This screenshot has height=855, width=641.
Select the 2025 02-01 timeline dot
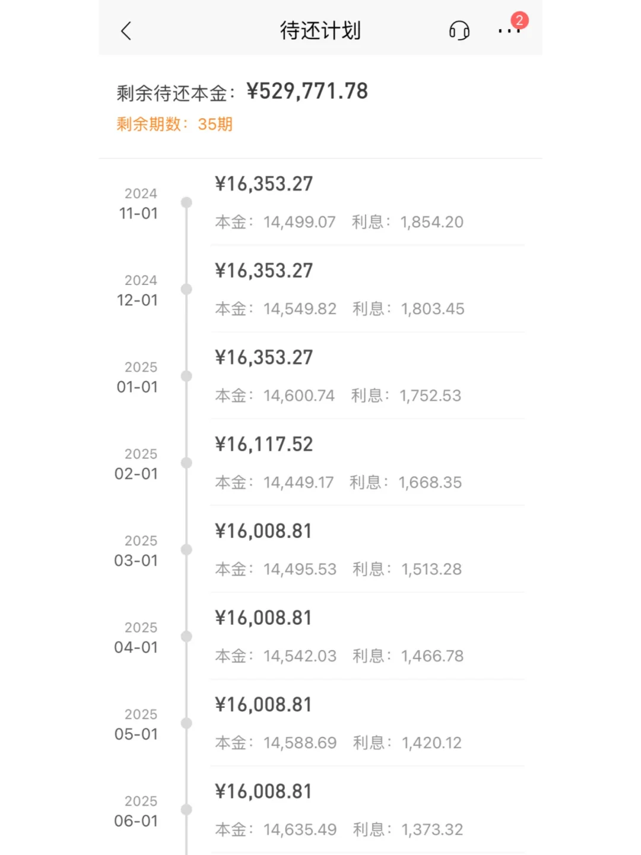pyautogui.click(x=186, y=463)
